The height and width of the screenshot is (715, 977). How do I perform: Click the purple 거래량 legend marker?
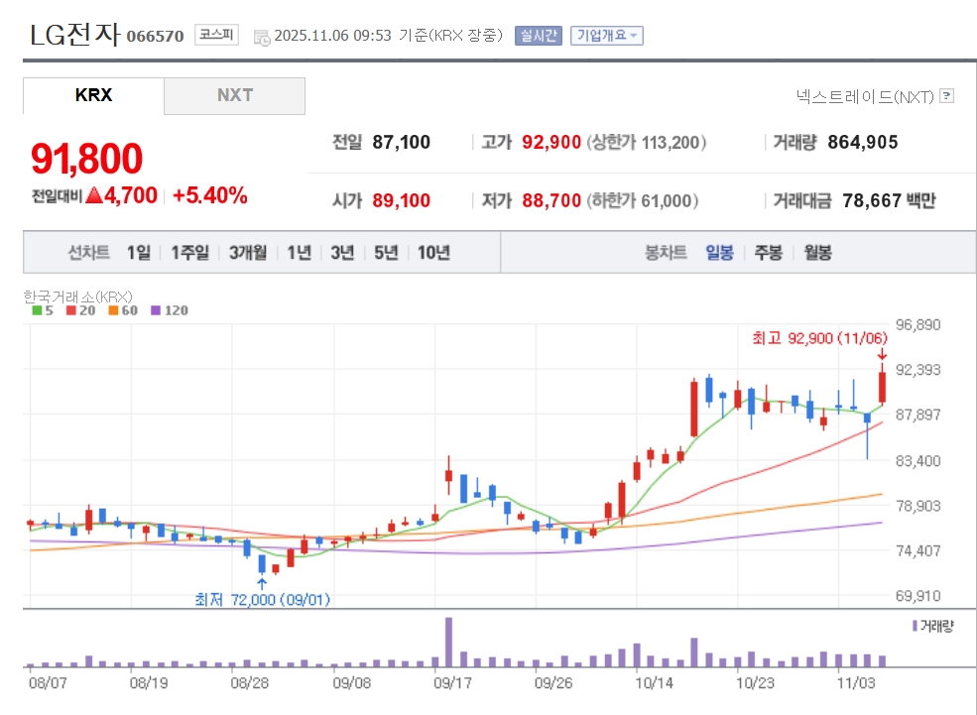click(x=914, y=626)
